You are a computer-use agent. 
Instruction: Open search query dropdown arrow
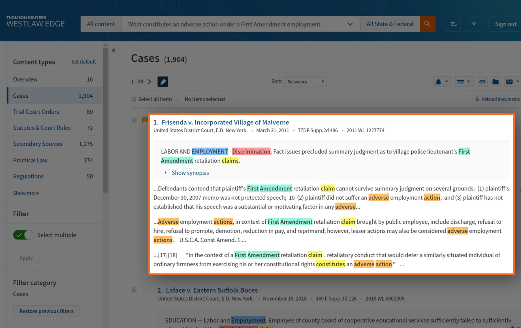(x=350, y=24)
